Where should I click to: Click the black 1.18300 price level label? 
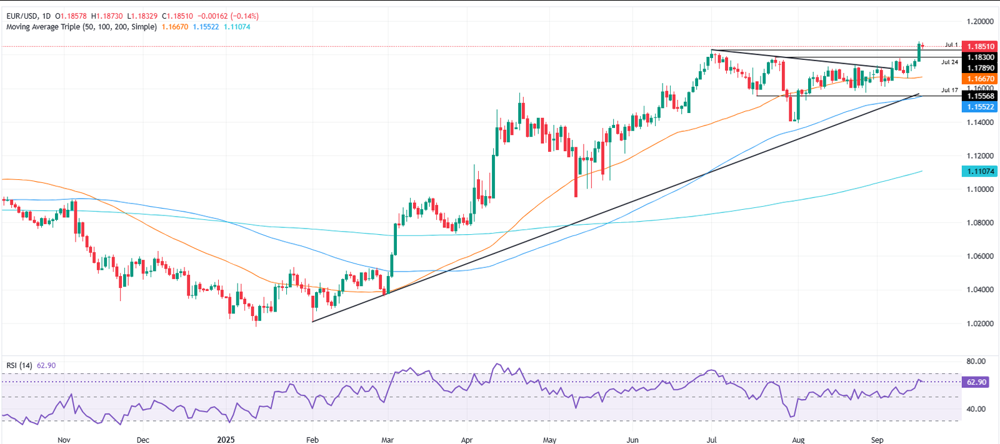pos(980,57)
